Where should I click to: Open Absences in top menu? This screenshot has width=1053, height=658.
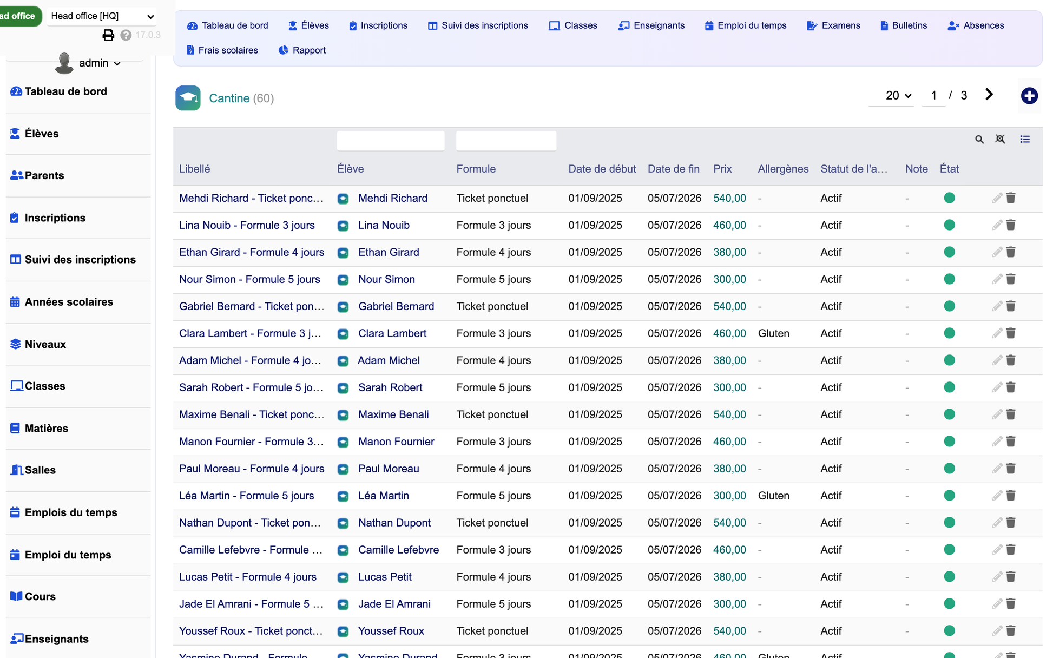tap(976, 25)
